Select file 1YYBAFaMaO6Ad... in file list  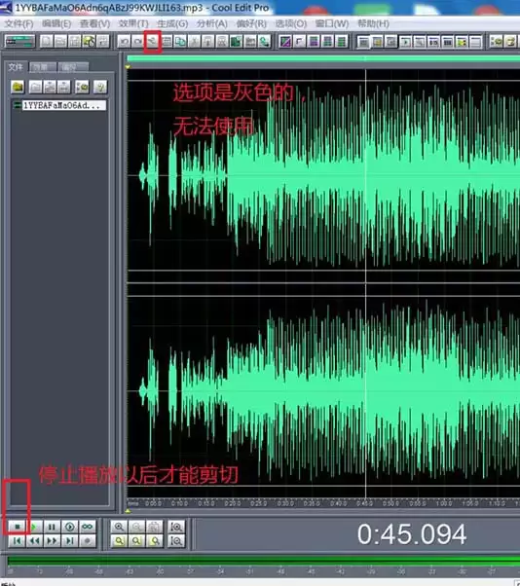59,105
